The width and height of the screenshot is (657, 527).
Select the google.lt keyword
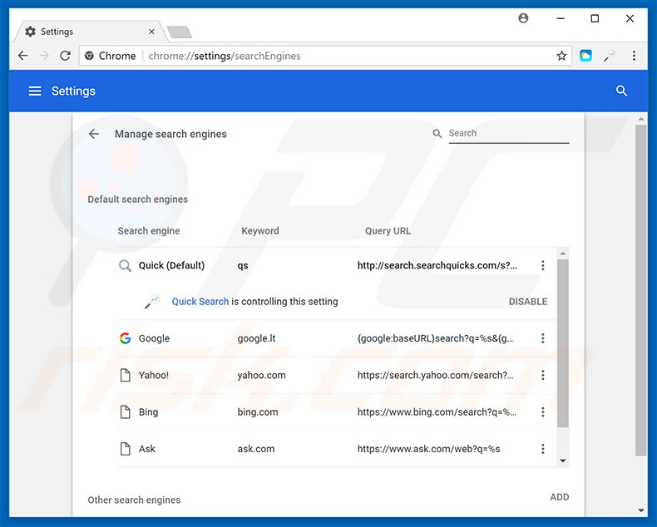tap(256, 338)
